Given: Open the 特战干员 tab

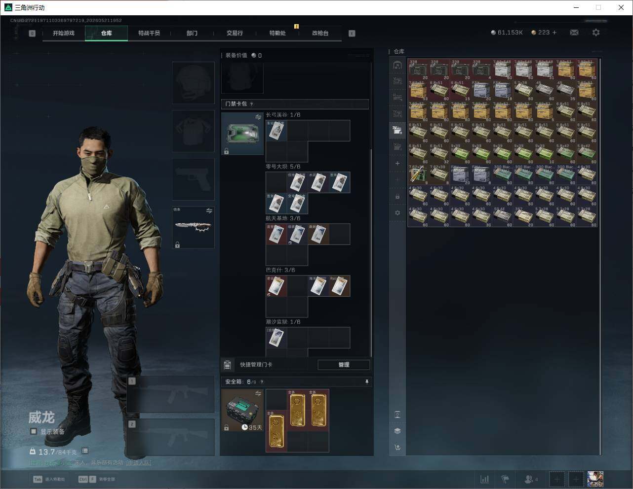Looking at the screenshot, I should click(x=149, y=33).
